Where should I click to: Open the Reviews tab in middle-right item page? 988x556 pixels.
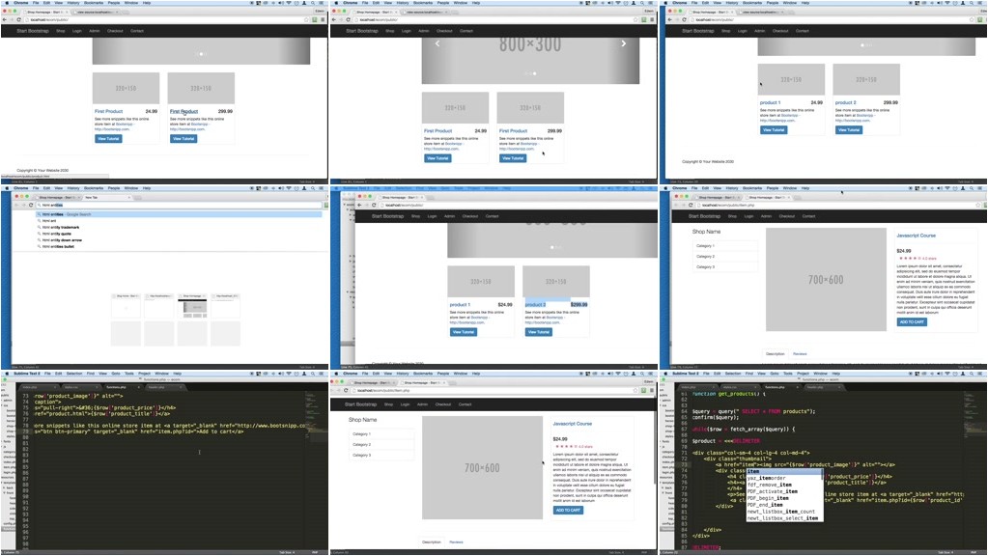800,354
